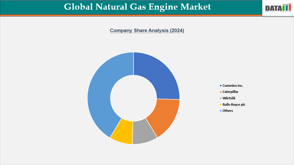Select the 'Wärtsilä' legend label

point(229,98)
